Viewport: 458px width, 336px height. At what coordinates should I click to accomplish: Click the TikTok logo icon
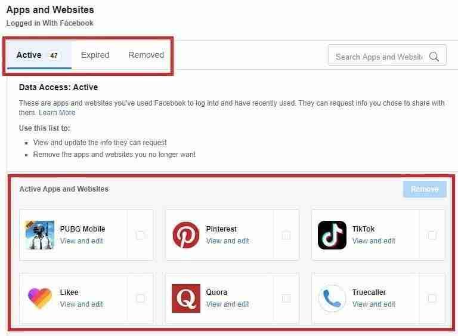(x=332, y=235)
